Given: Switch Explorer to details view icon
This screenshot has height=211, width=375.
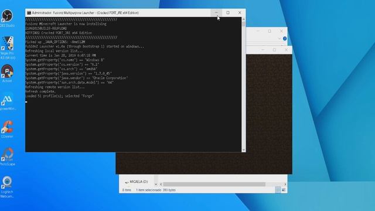Looking at the screenshot, I should (278, 190).
